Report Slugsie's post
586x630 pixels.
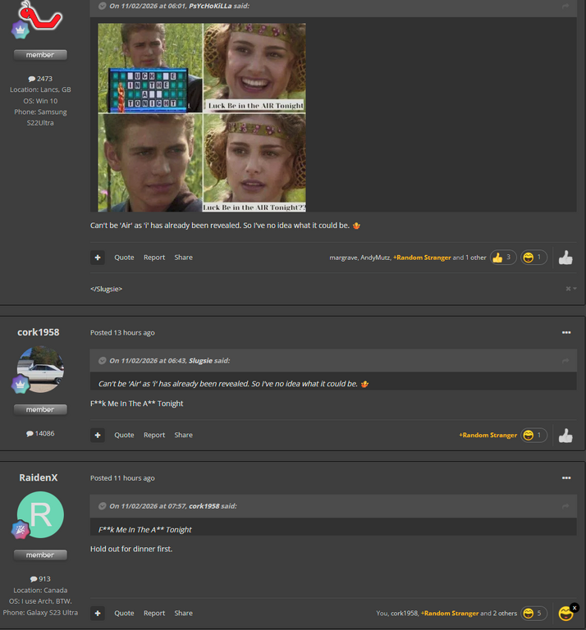click(154, 258)
